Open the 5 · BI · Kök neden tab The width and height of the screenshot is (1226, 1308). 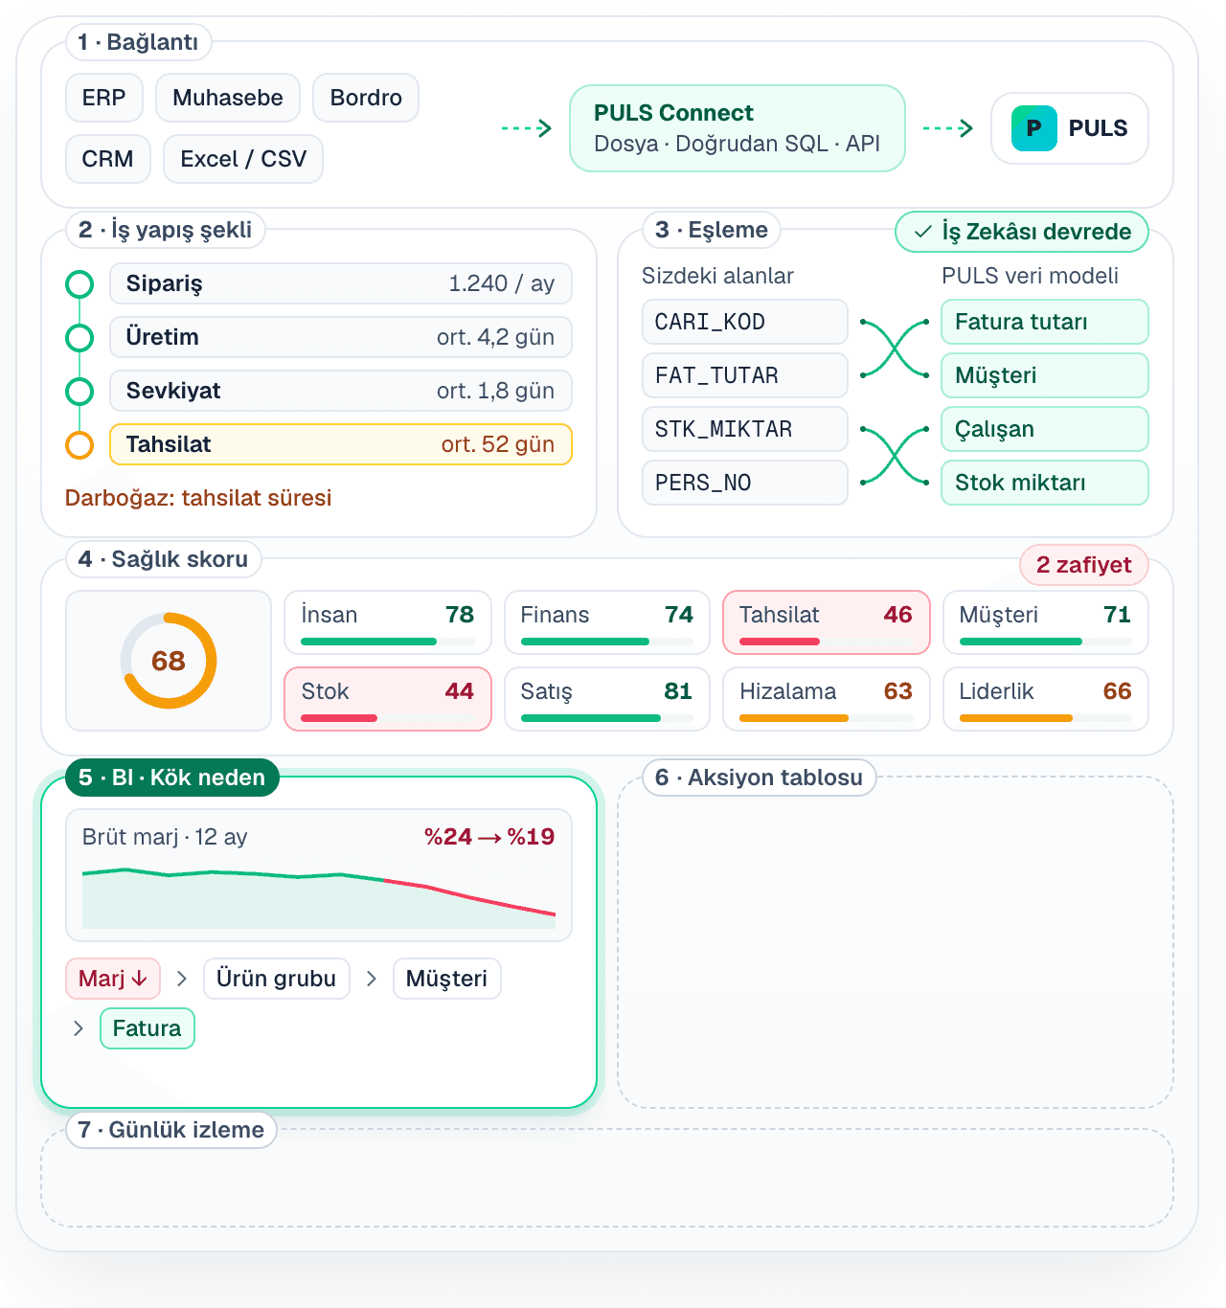pos(172,778)
